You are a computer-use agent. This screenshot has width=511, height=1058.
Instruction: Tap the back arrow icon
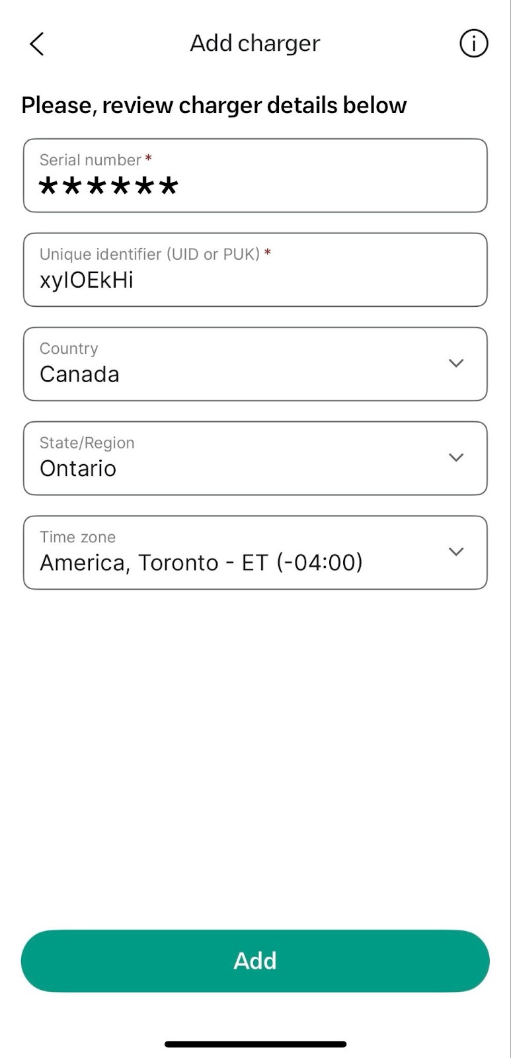coord(37,44)
